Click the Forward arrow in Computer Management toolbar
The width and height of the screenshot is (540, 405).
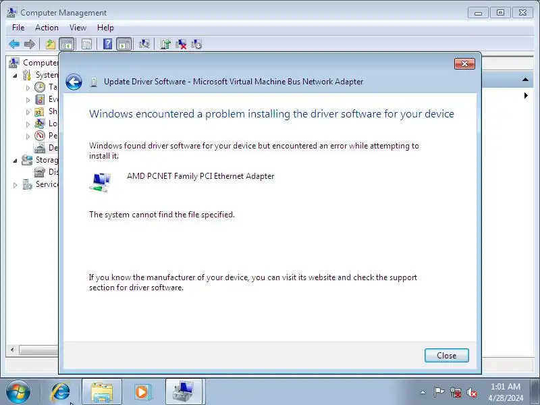click(x=30, y=44)
